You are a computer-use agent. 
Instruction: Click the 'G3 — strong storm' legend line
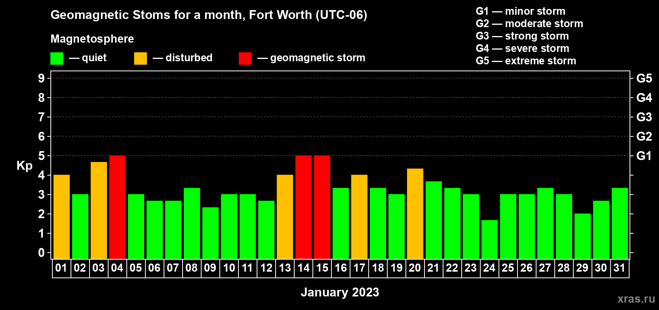[x=522, y=36]
